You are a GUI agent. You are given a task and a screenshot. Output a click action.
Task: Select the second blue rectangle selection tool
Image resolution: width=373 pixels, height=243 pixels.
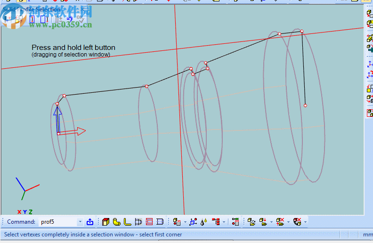coord(44,19)
